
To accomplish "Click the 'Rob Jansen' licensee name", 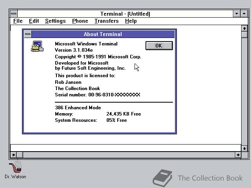I will 68,82.
